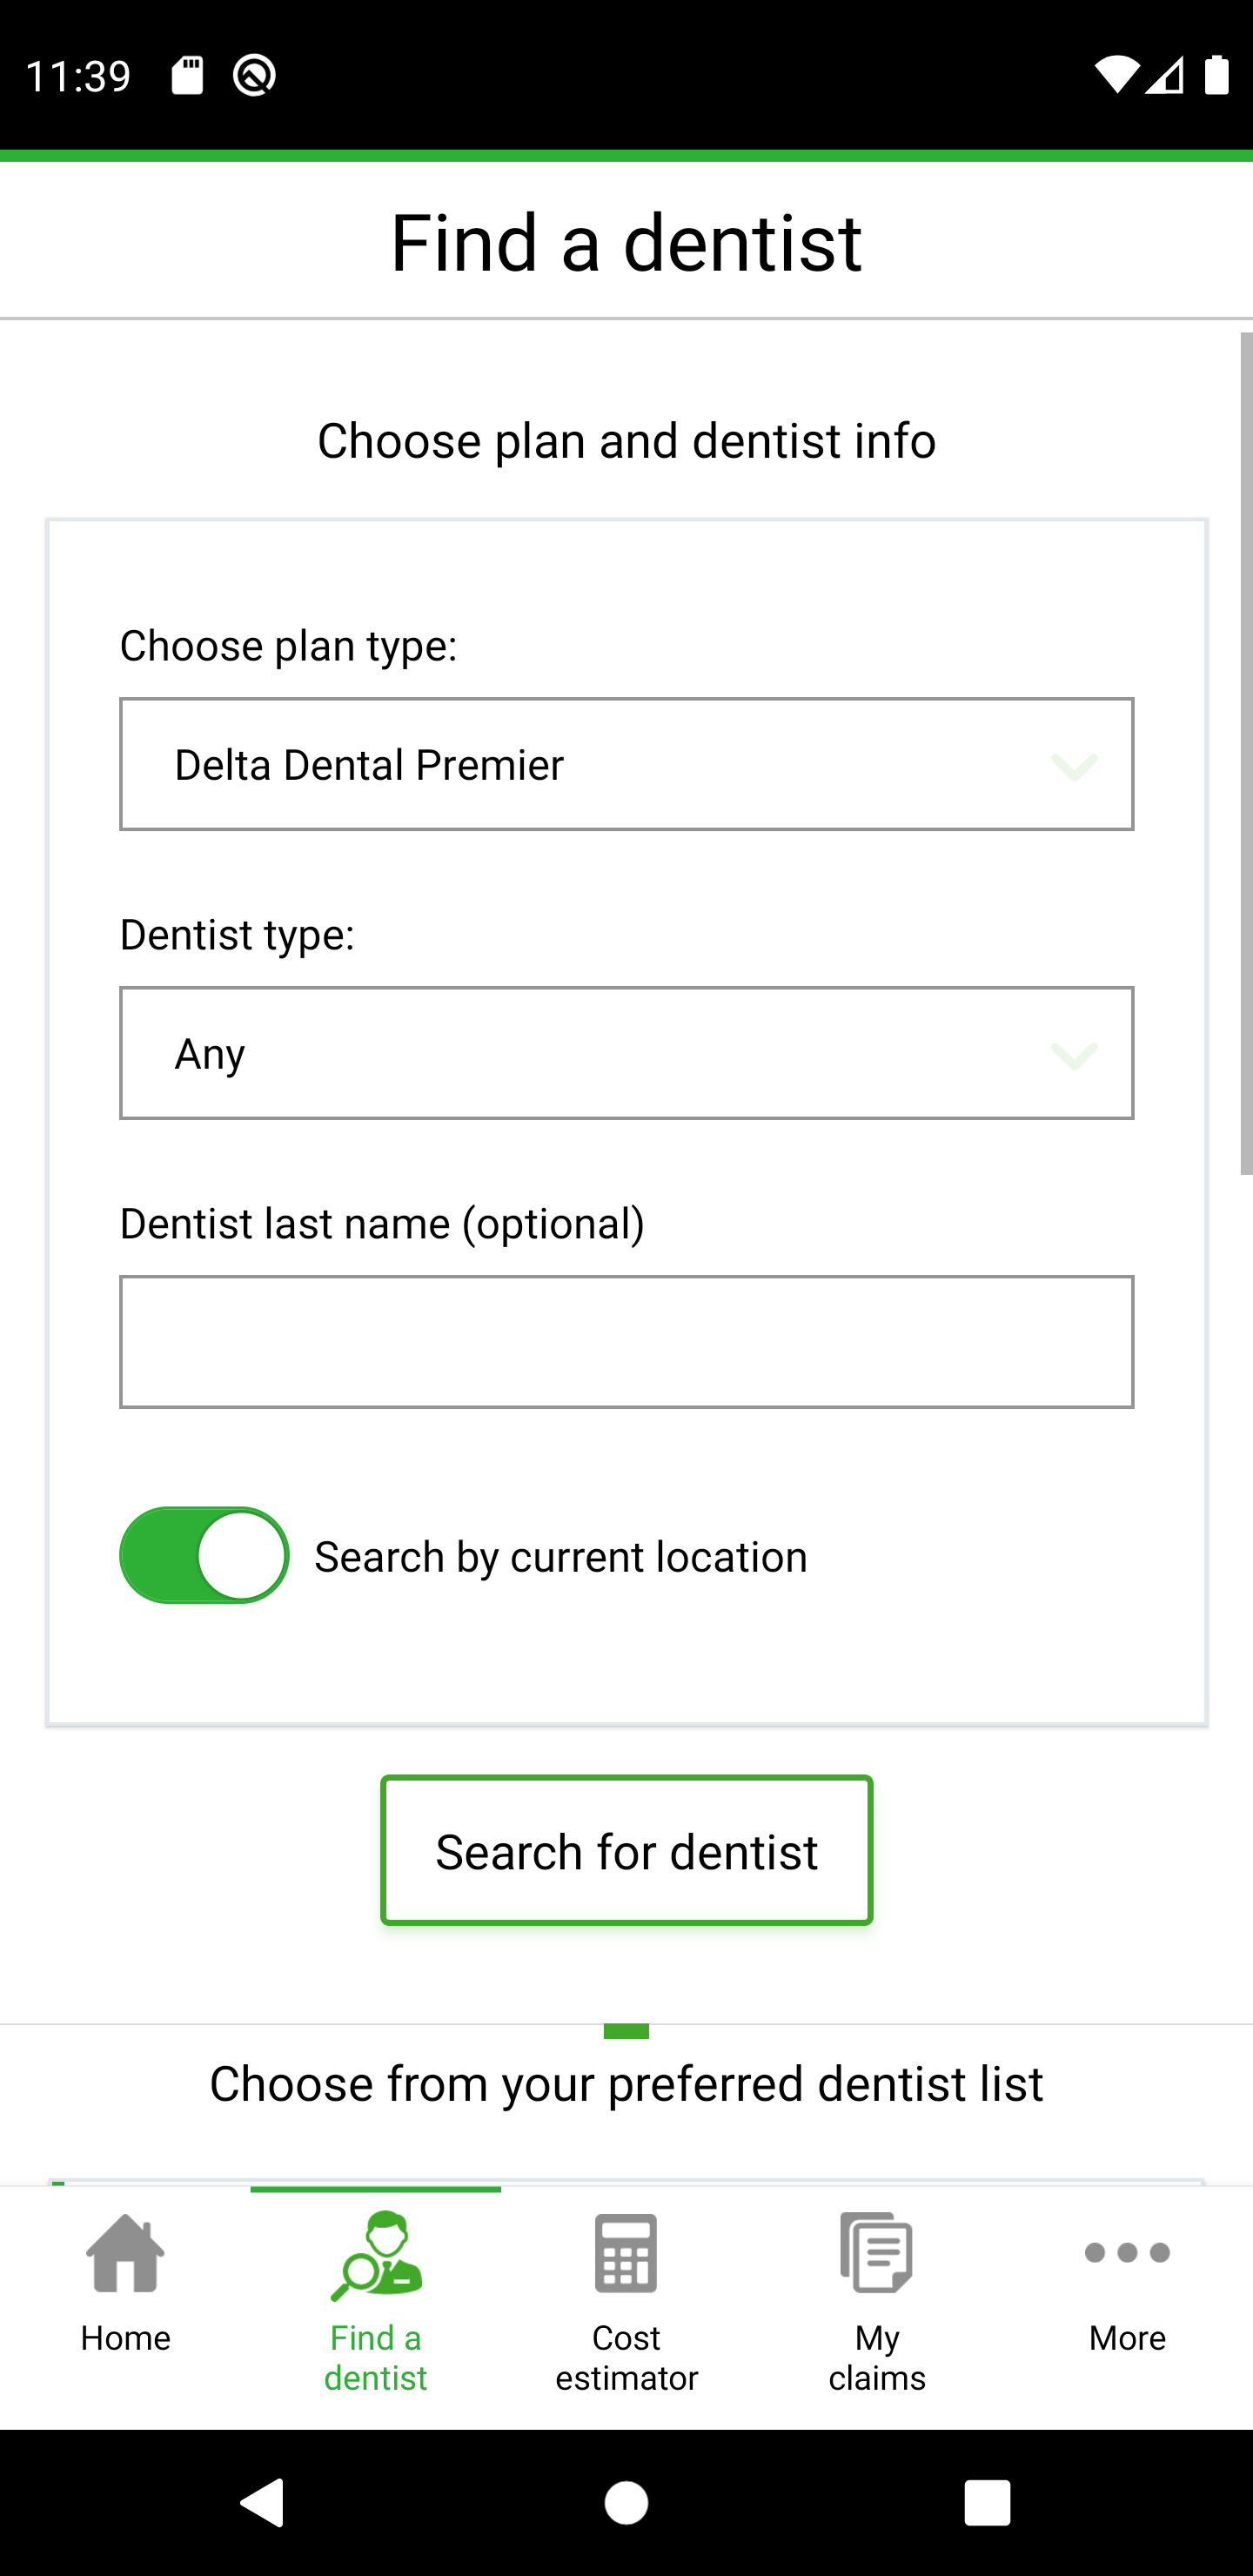Disable Search by current location toggle
Screen dimensions: 1253x2576
click(204, 1555)
